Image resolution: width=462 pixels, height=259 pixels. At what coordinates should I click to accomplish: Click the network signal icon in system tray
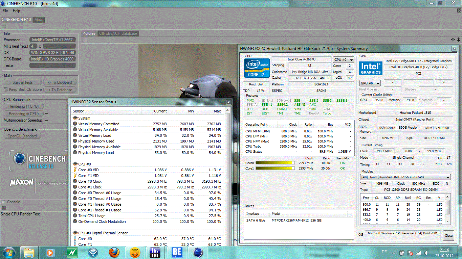[x=418, y=253]
